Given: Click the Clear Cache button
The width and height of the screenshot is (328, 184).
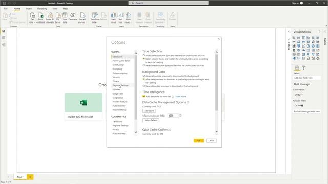Looking at the screenshot, I should point(149,111).
